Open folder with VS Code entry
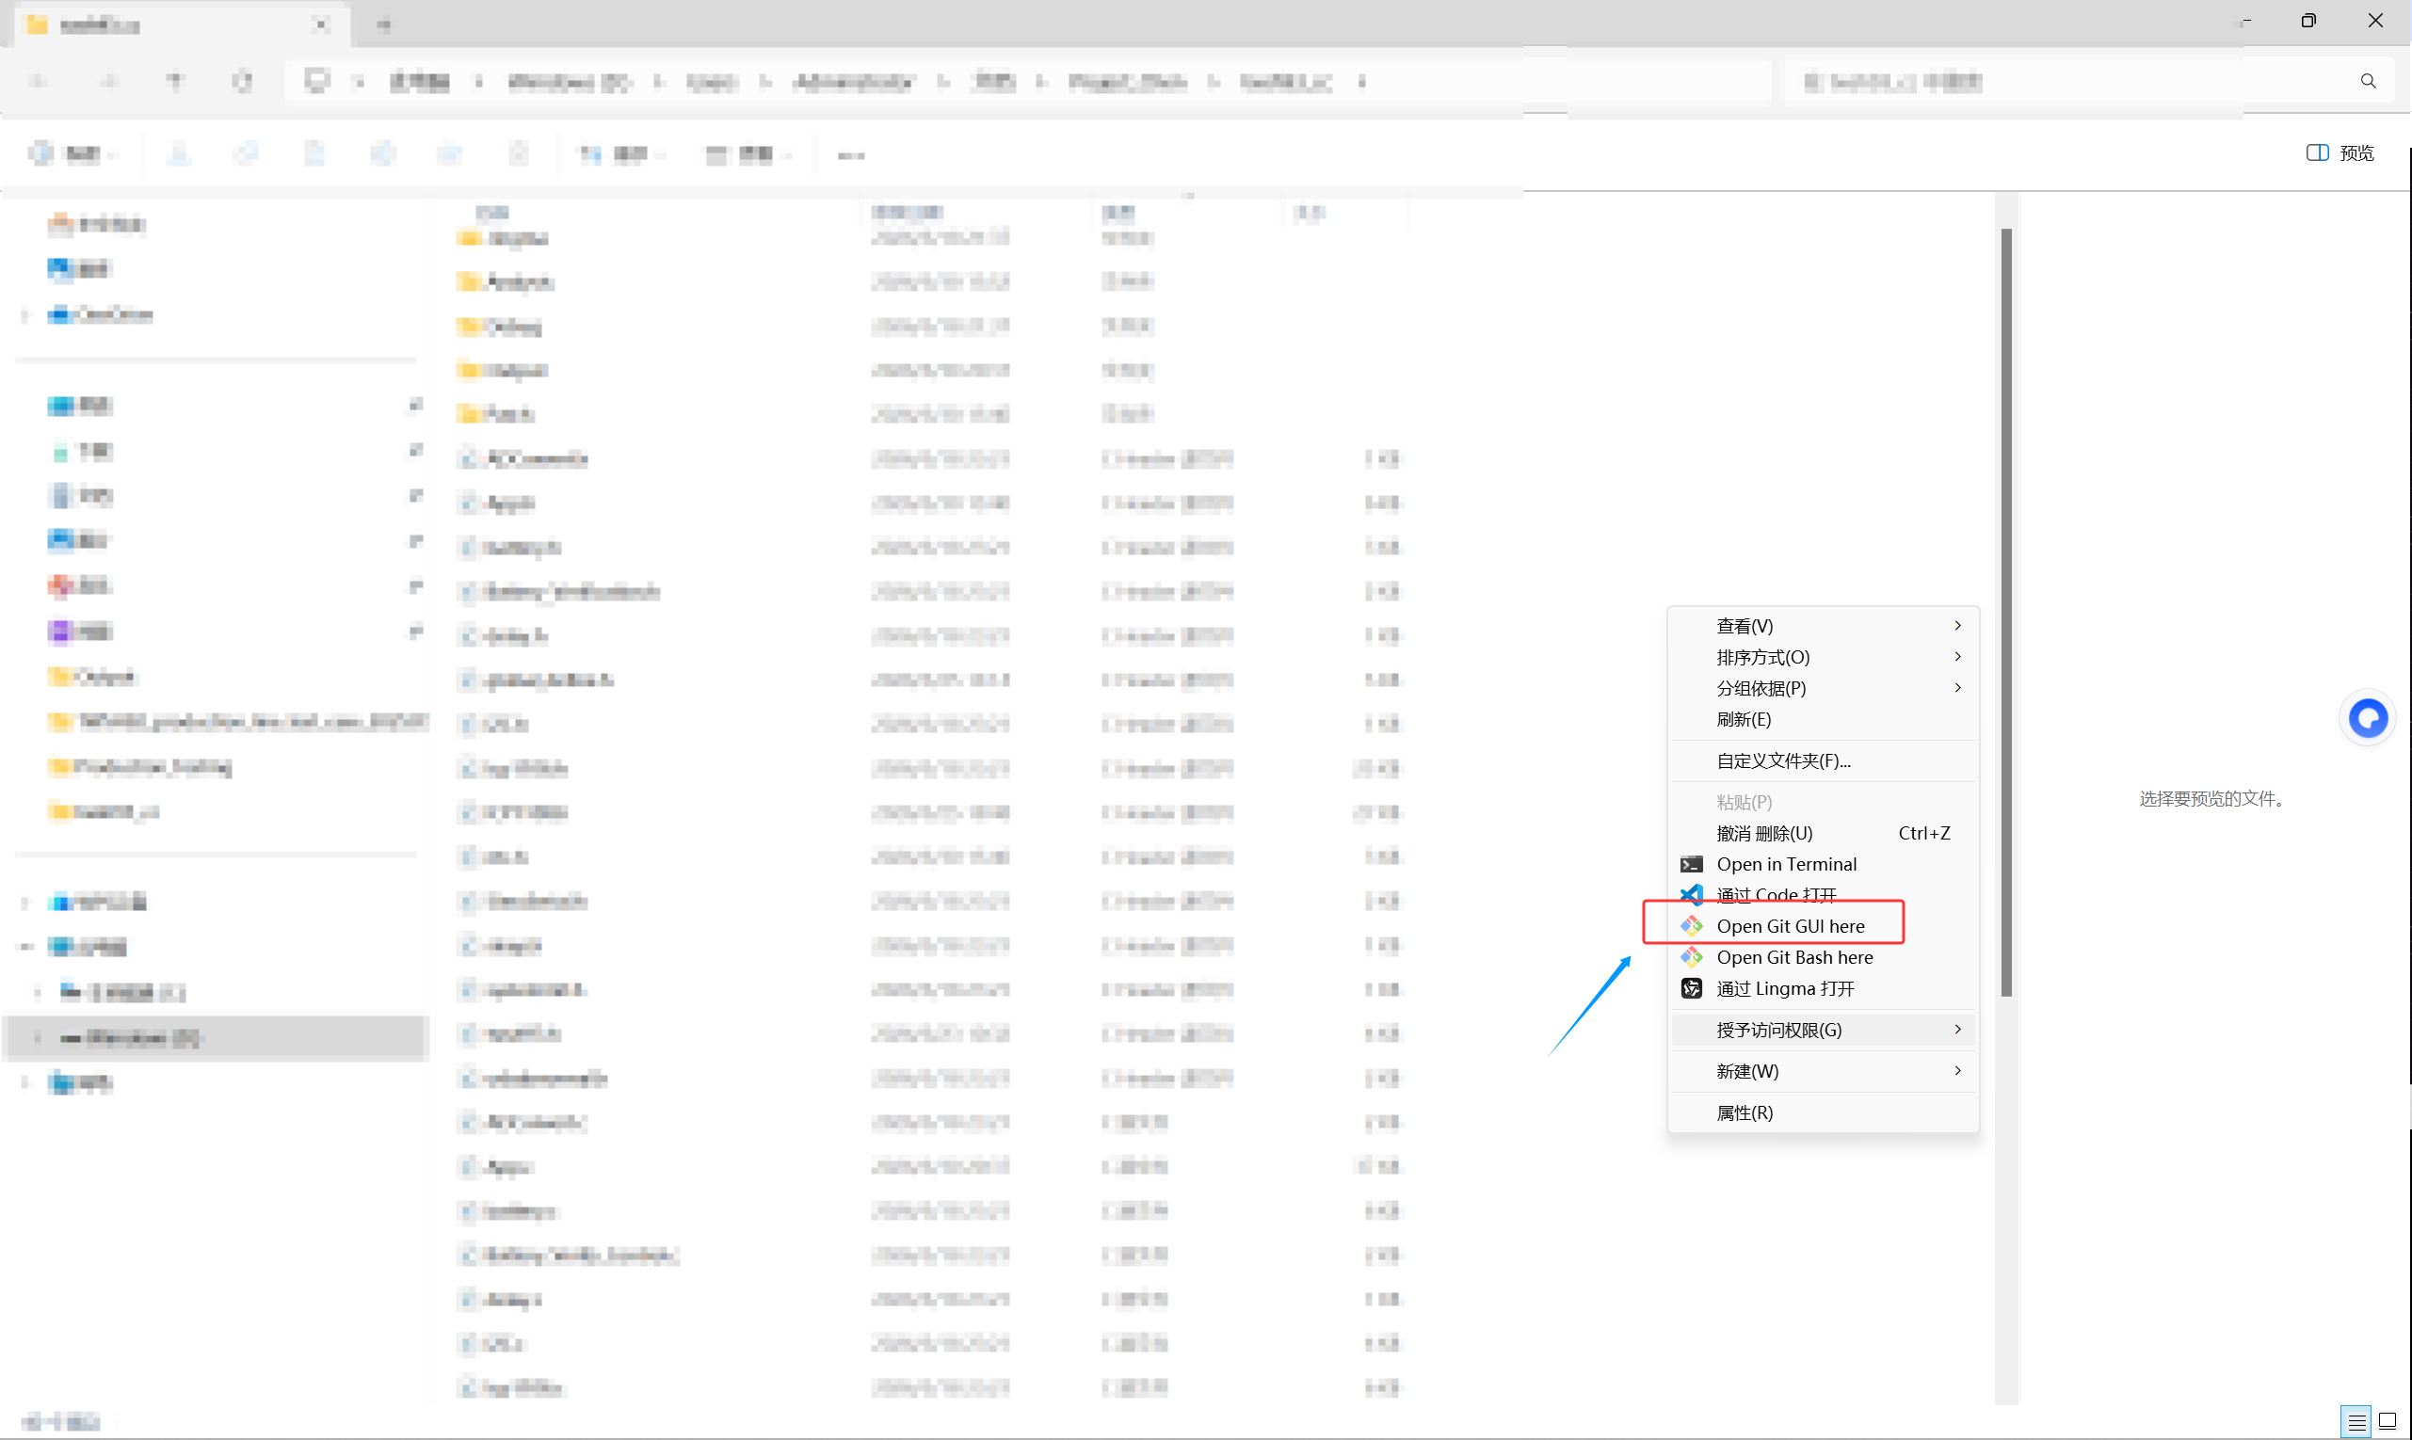The height and width of the screenshot is (1440, 2412). click(1776, 894)
